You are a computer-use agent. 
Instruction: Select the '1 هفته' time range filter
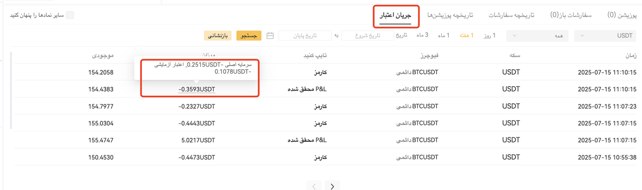466,36
